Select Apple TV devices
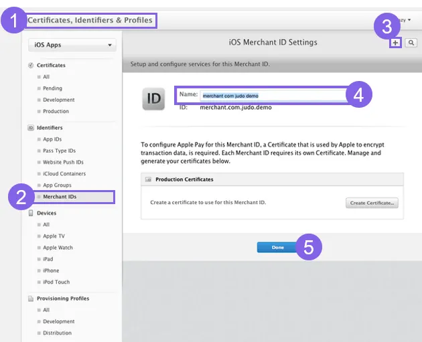Screen dimensions: 422x342 (54, 236)
